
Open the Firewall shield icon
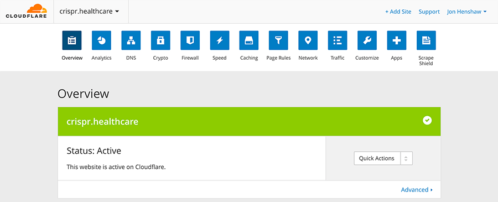coord(190,40)
